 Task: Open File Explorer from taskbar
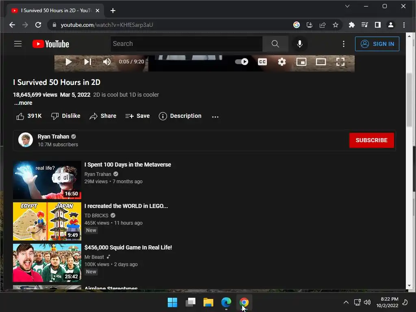click(x=208, y=302)
